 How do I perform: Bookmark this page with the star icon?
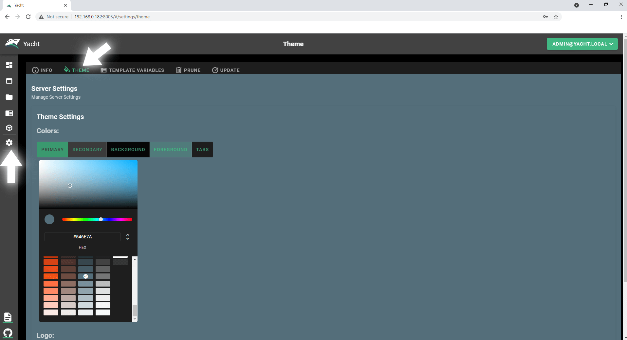pos(556,17)
